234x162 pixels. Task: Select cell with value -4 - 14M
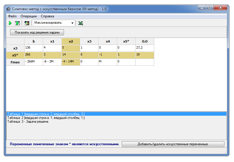(71, 62)
